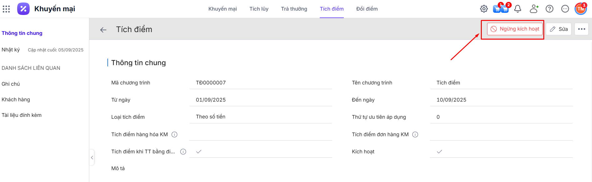Viewport: 592px width, 182px height.
Task: Click the Ngừng kích hoạt button
Action: click(515, 29)
